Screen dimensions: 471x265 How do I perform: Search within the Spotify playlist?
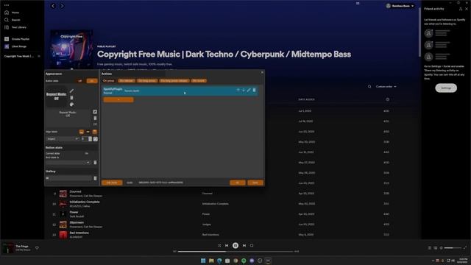(369, 87)
